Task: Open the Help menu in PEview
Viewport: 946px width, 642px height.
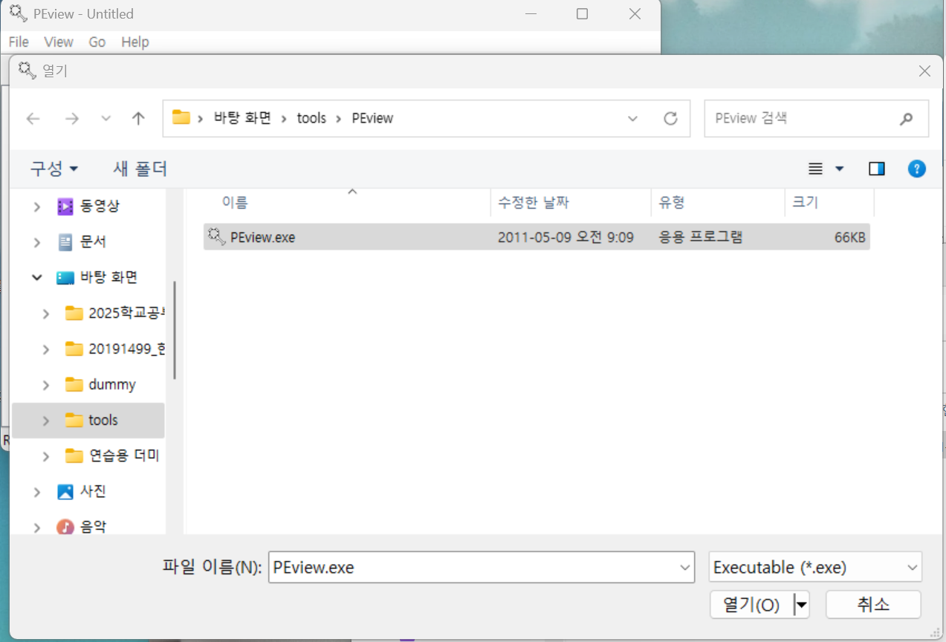Action: [135, 42]
